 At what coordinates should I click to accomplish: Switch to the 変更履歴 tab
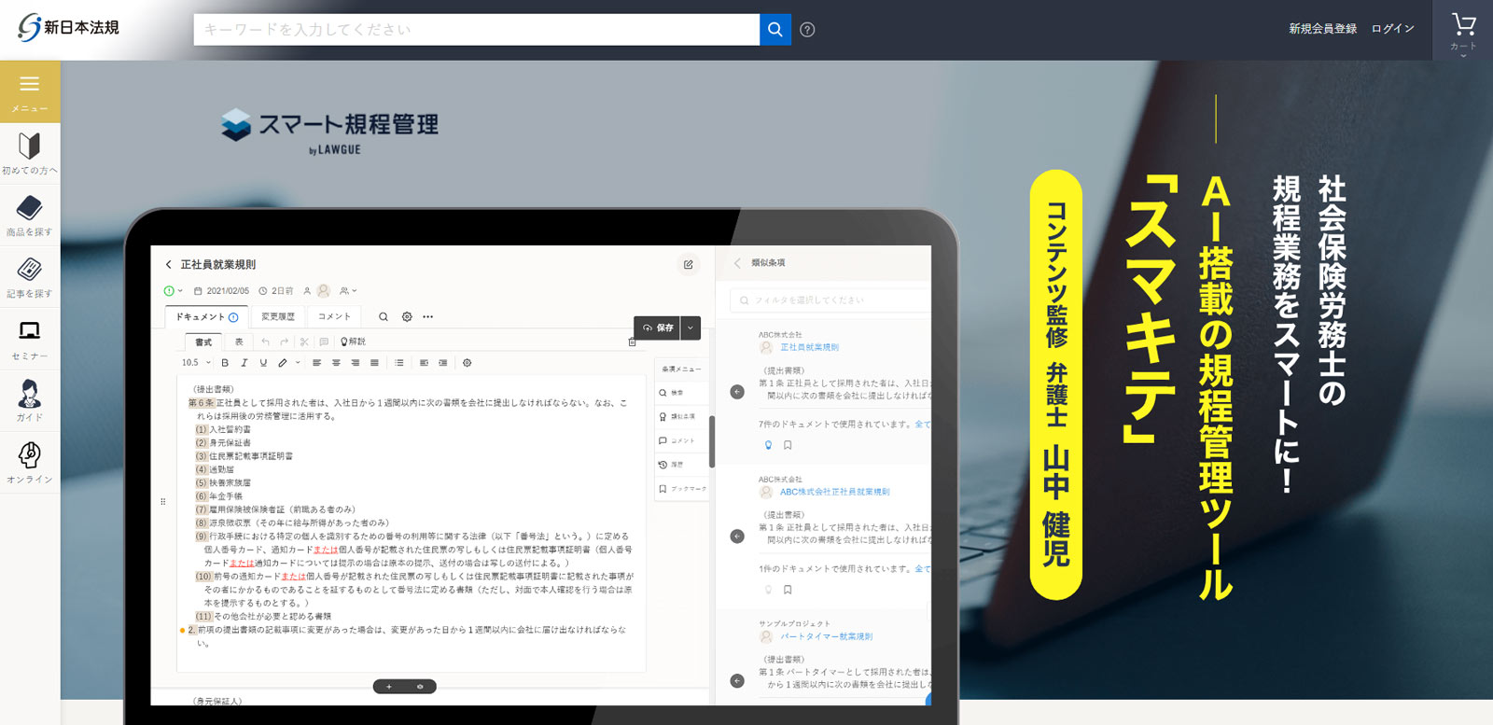(278, 317)
